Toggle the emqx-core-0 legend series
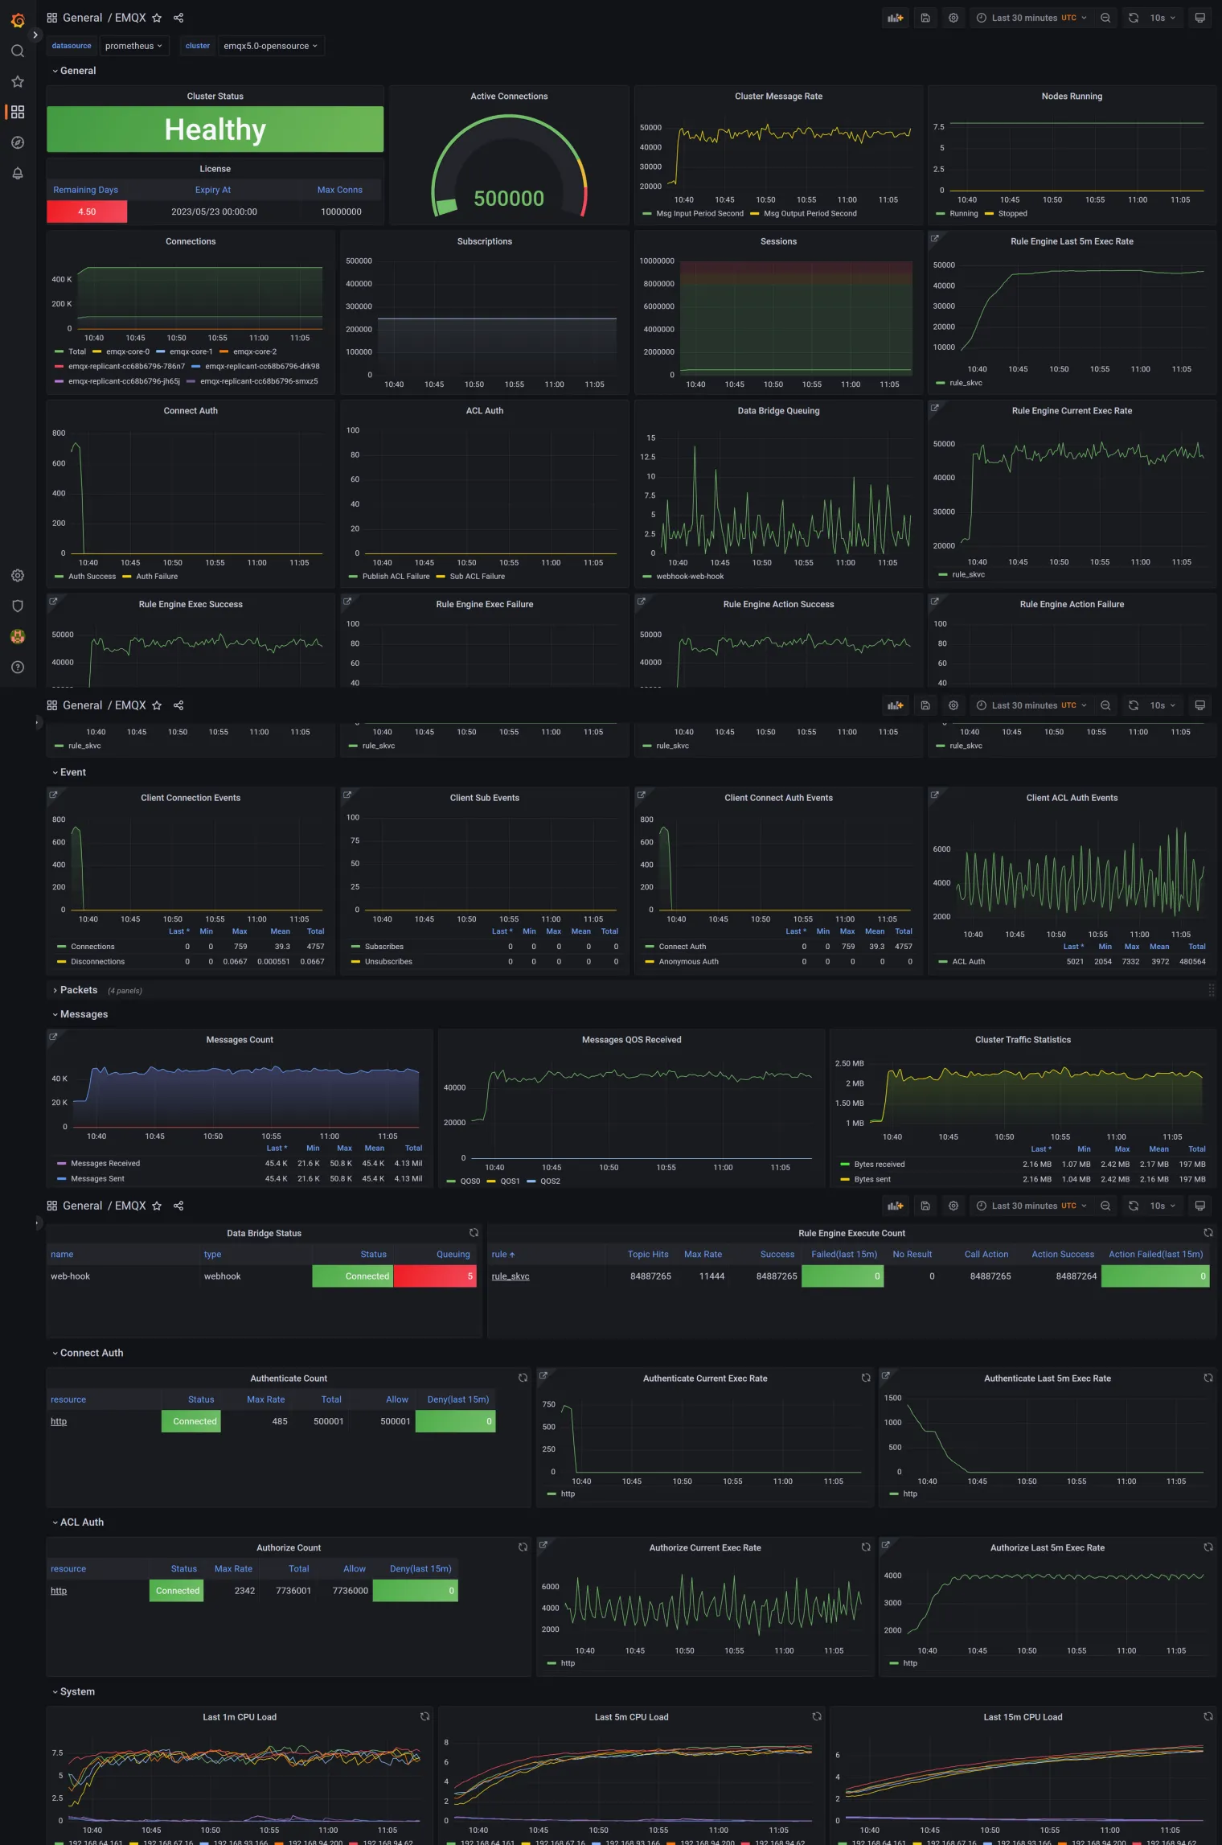Image resolution: width=1222 pixels, height=1845 pixels. pyautogui.click(x=128, y=351)
